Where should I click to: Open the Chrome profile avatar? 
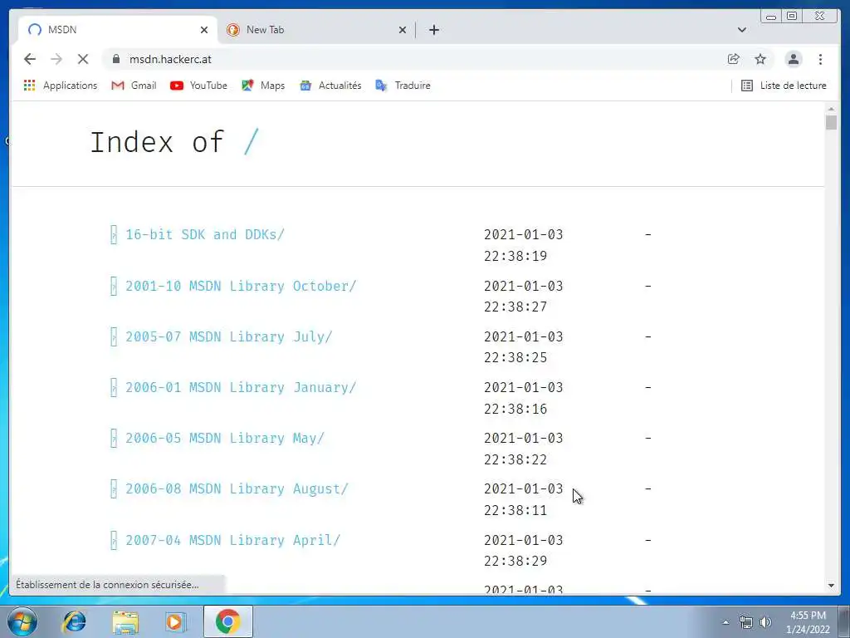794,59
